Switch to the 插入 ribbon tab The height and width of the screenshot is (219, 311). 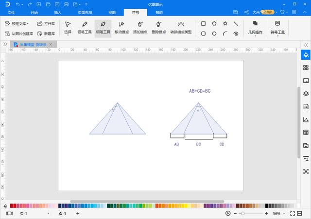(x=57, y=13)
